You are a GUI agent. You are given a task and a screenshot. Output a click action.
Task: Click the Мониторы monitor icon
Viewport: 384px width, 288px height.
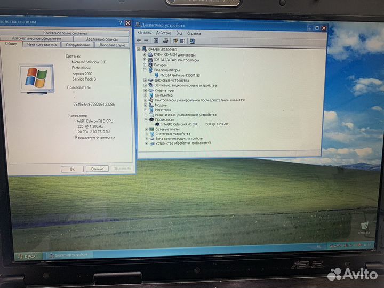coord(151,110)
